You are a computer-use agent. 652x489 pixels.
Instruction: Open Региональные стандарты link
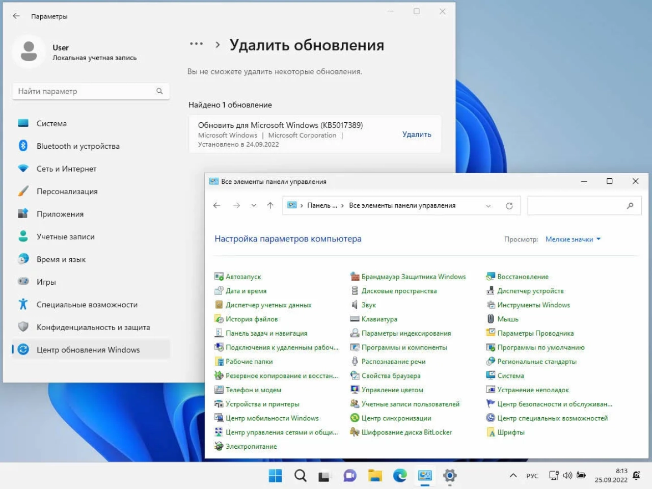pos(537,362)
